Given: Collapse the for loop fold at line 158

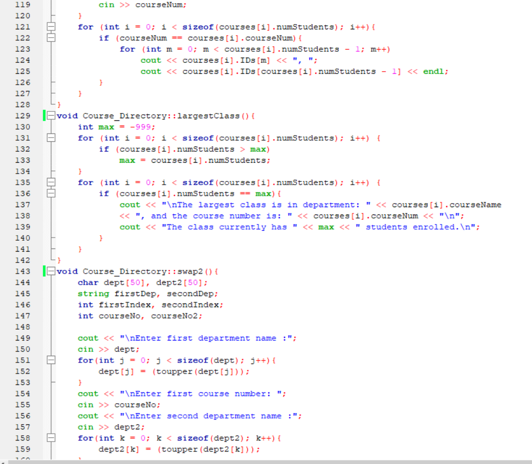Looking at the screenshot, I should coord(51,438).
